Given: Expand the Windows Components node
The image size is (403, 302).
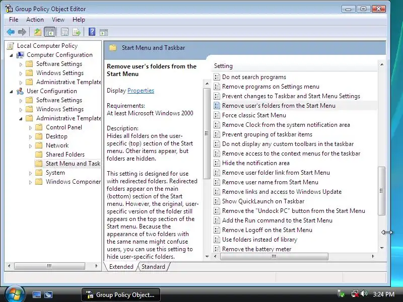Looking at the screenshot, I should 30,182.
